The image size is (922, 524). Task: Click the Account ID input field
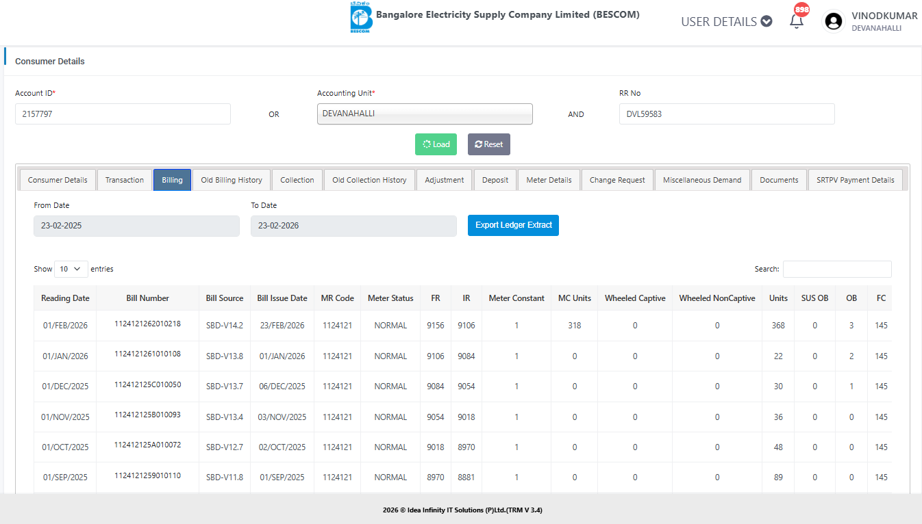[x=123, y=114]
